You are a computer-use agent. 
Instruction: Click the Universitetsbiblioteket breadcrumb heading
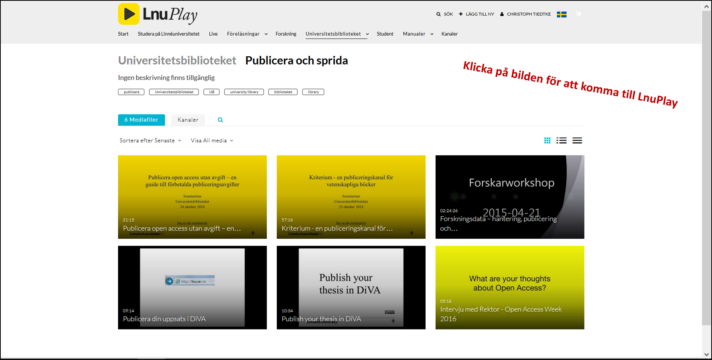tap(177, 60)
